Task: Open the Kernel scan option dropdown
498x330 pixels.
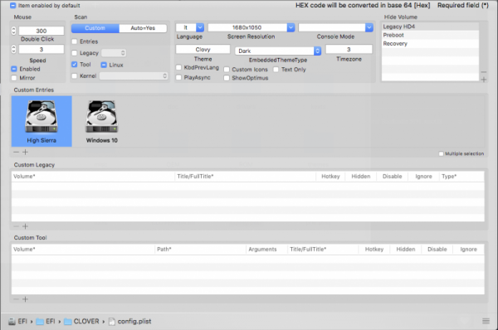Action: coord(134,75)
